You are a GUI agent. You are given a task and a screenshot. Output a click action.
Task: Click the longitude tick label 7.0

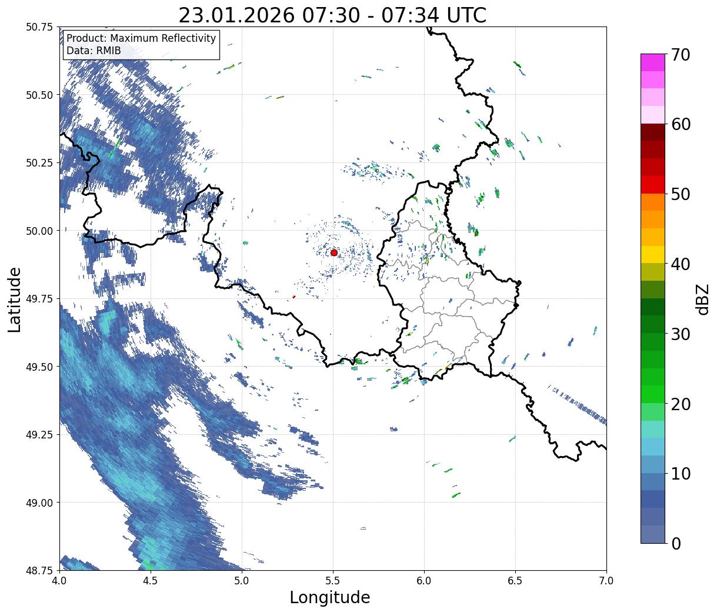(606, 581)
